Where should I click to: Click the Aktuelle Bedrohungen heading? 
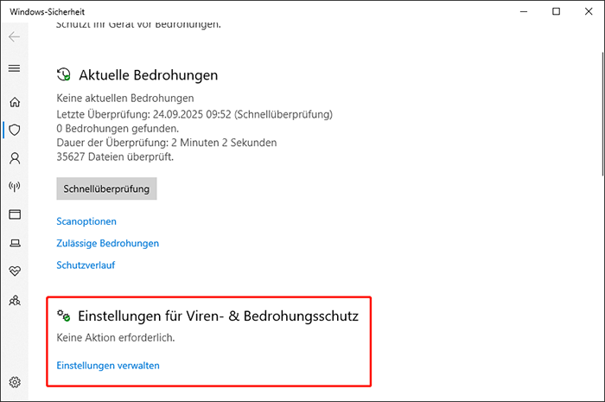(148, 75)
